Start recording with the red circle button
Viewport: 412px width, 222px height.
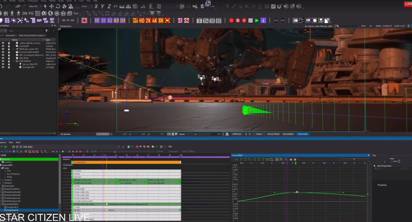point(231,21)
